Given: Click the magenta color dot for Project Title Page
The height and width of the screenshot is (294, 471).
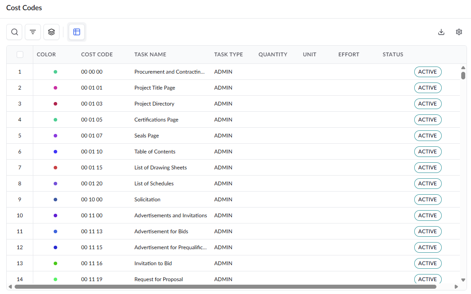Looking at the screenshot, I should click(x=55, y=88).
